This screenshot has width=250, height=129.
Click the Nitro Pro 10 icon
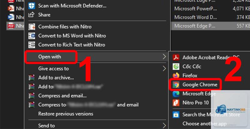coord(176,103)
